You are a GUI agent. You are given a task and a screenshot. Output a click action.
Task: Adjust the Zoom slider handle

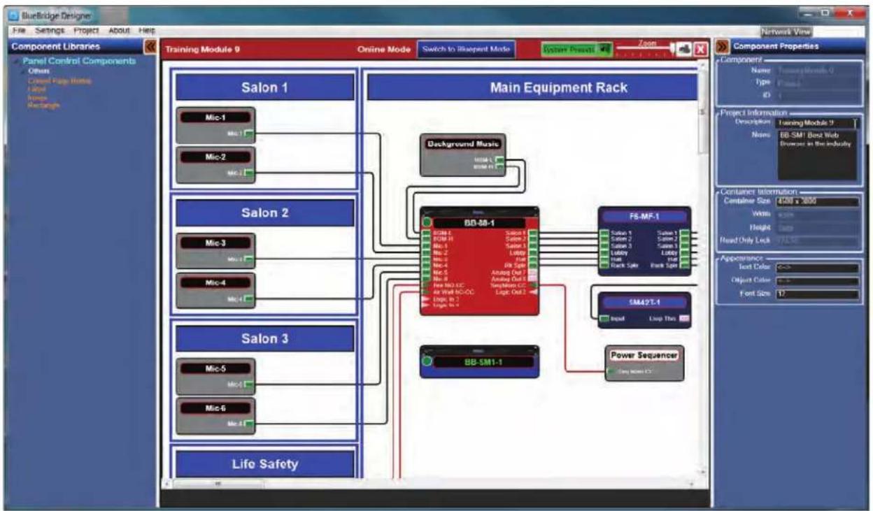[672, 50]
